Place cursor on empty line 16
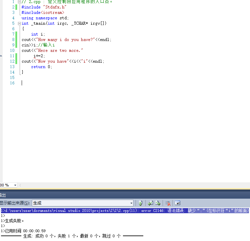The width and height of the screenshot is (250, 241). pos(22,83)
